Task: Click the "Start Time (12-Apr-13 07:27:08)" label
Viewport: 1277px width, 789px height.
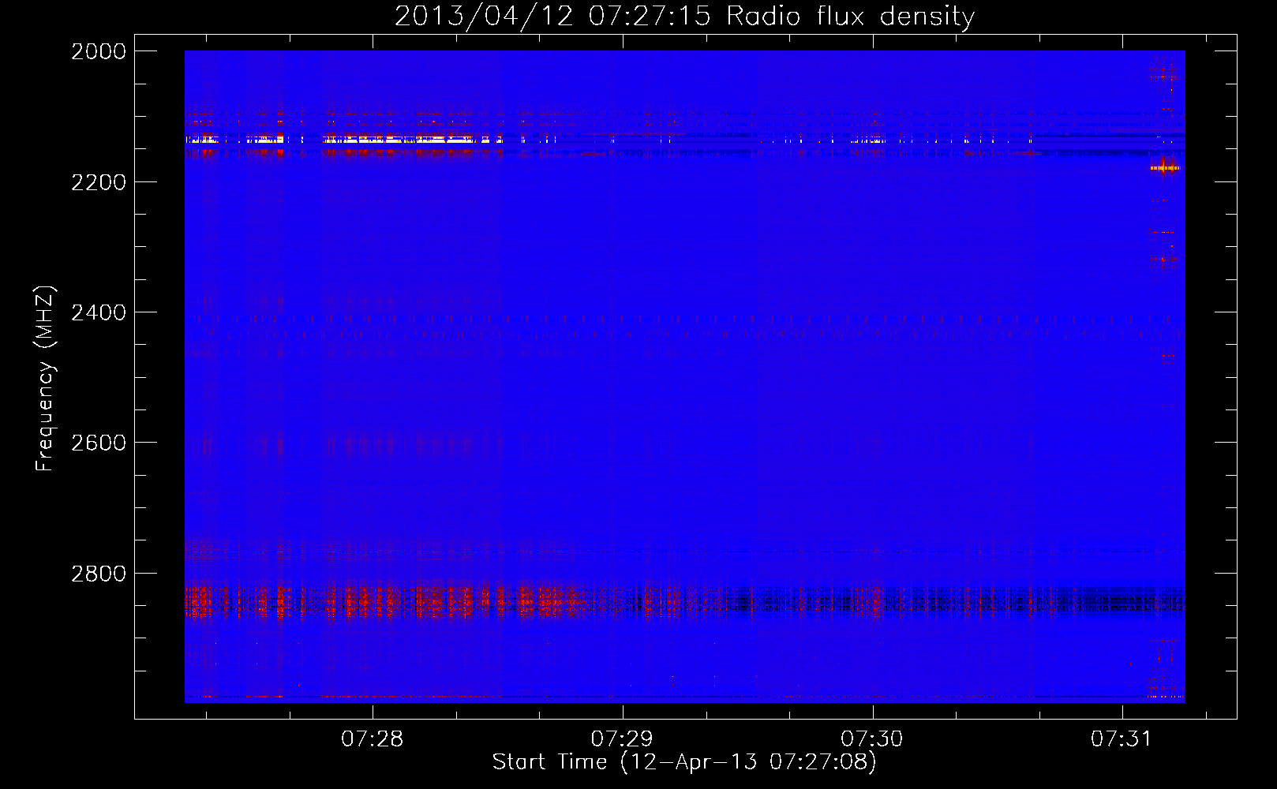Action: [x=684, y=762]
